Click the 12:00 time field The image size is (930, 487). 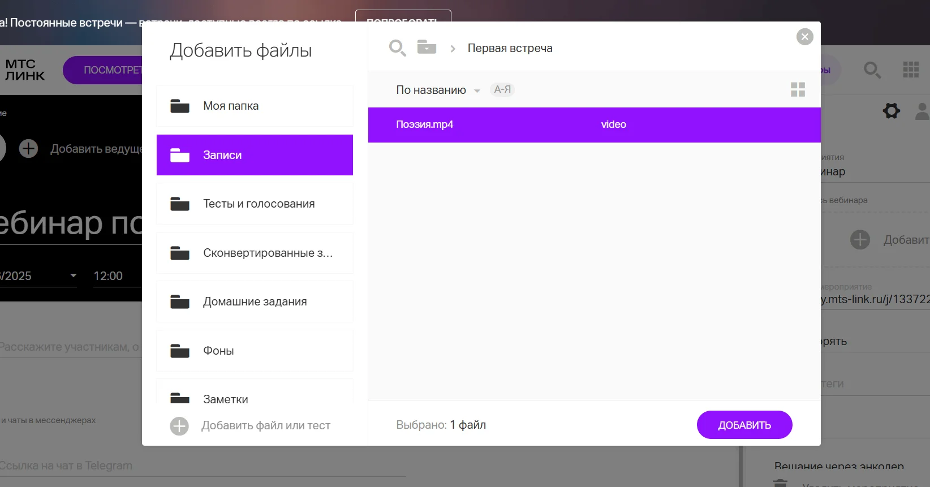pos(117,276)
